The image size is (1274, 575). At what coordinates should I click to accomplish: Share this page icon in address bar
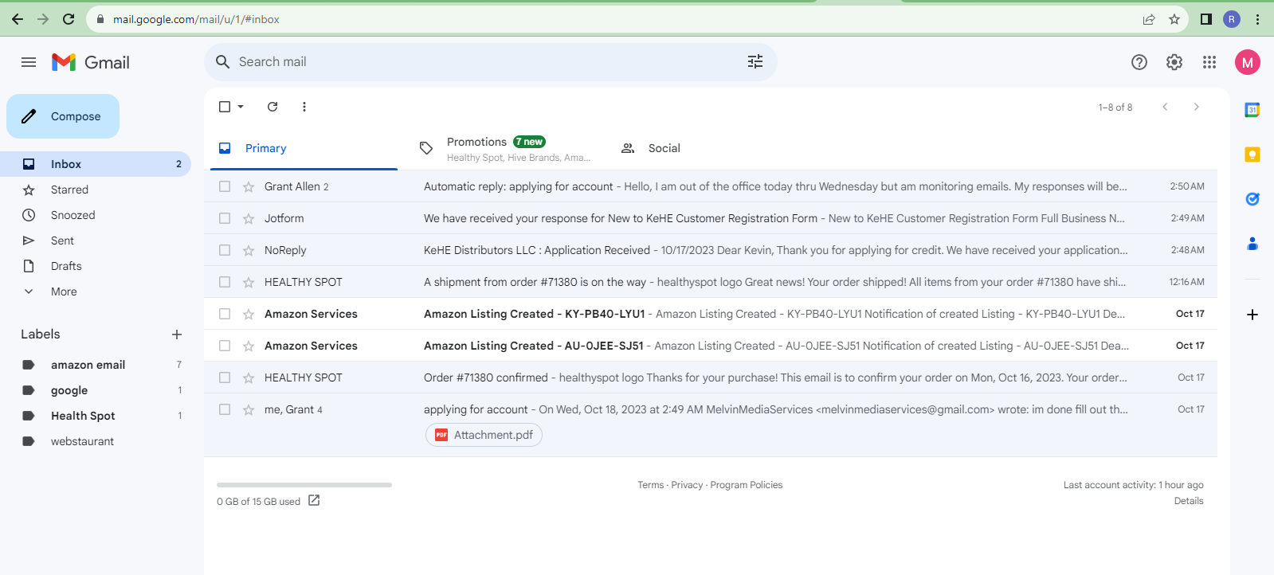pyautogui.click(x=1149, y=19)
